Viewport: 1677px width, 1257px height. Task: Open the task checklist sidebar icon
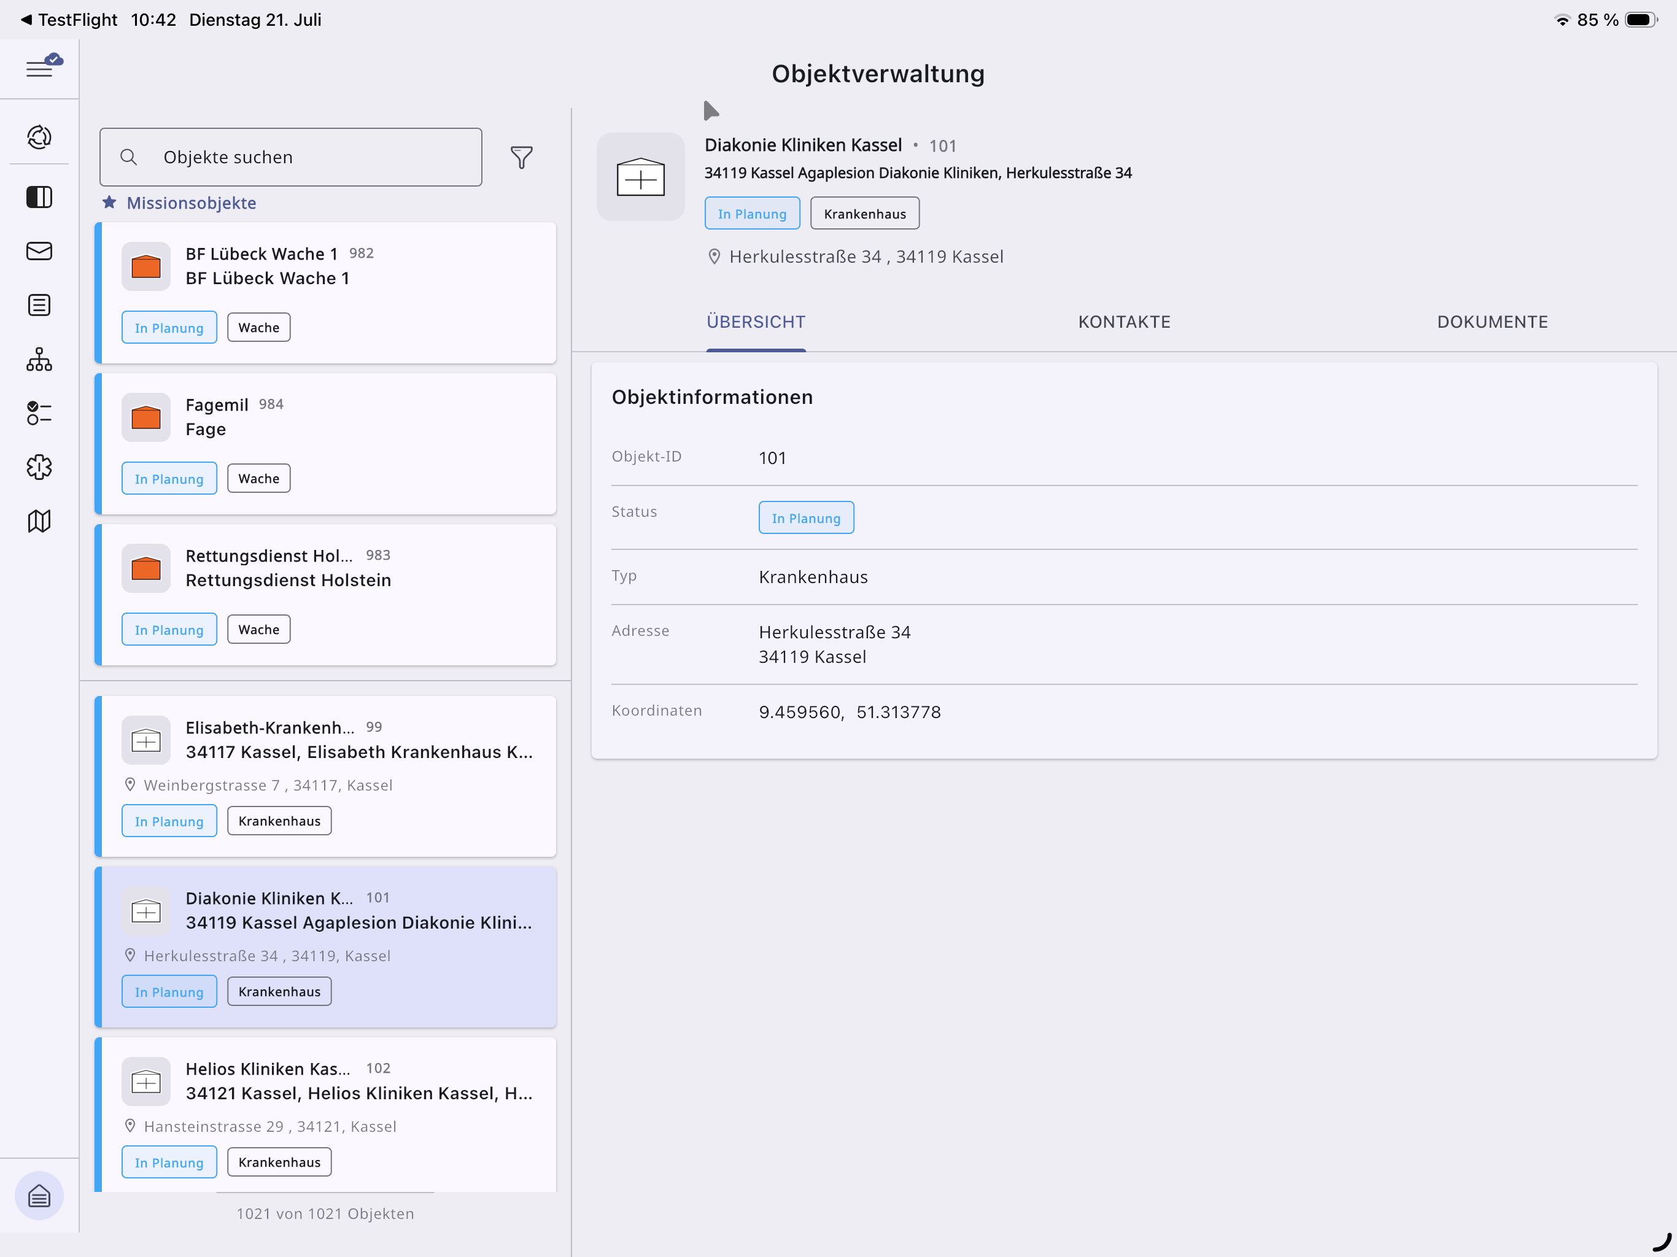39,413
